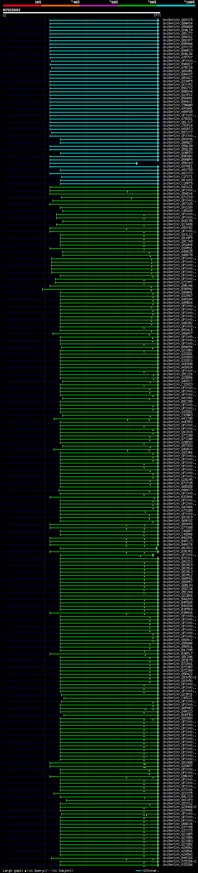
Task: Select the UniRef100_A4S1Z1 label
Action: pos(178,187)
